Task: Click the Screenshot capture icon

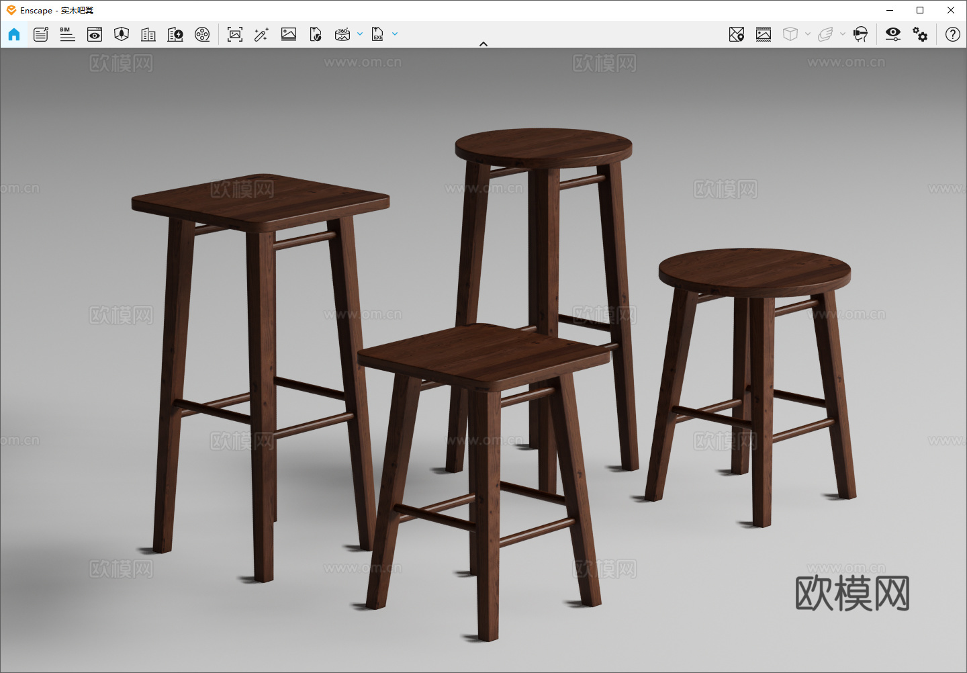Action: [235, 34]
